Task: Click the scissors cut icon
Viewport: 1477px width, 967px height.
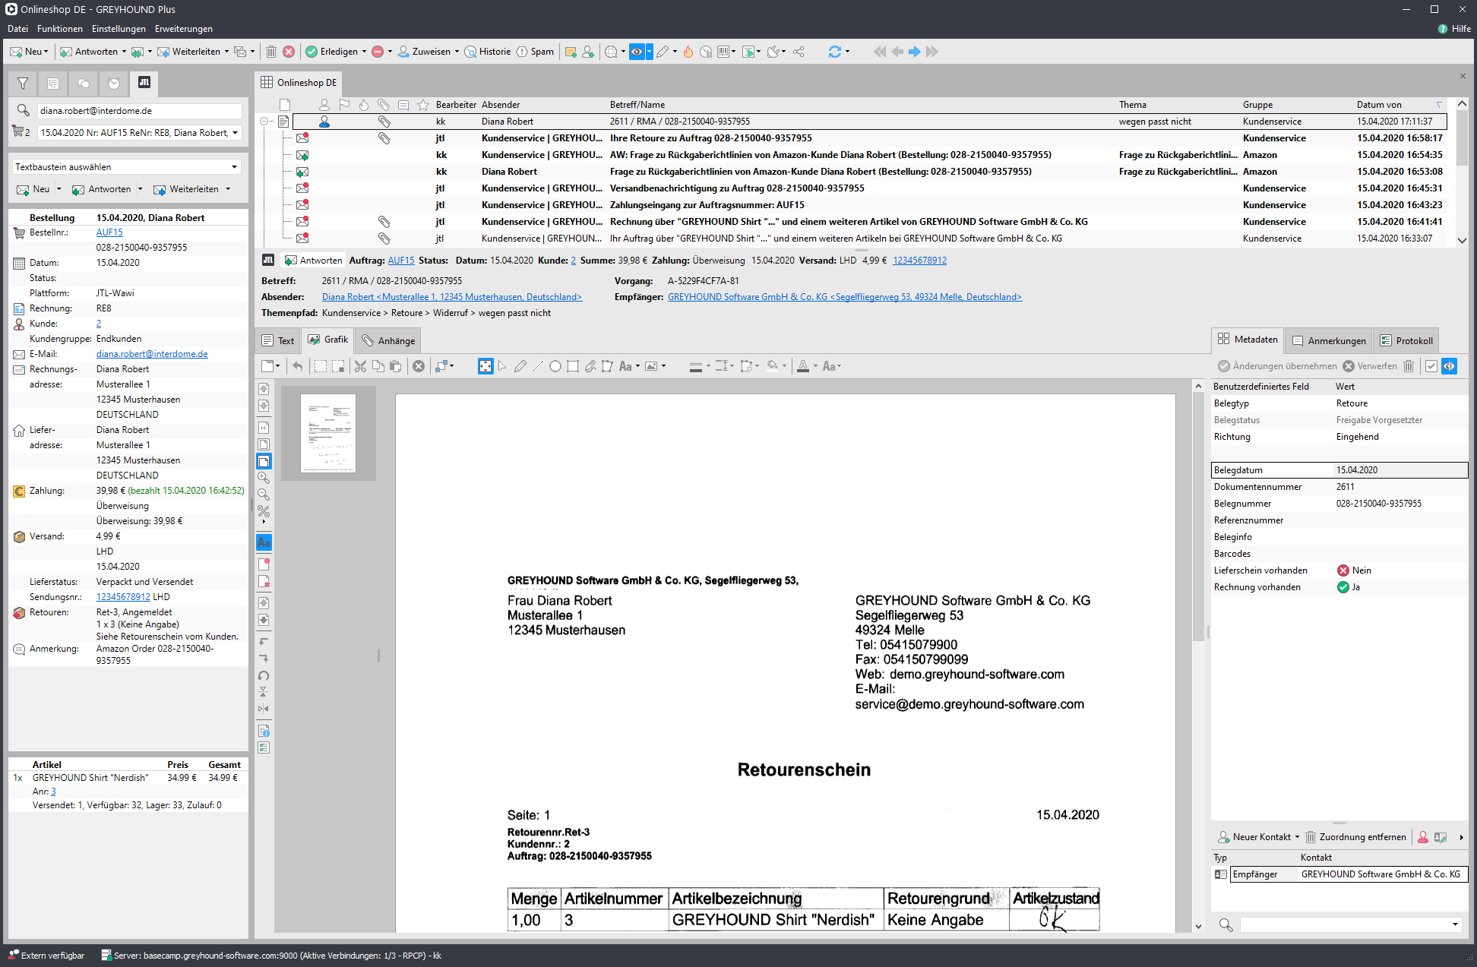Action: pyautogui.click(x=360, y=366)
